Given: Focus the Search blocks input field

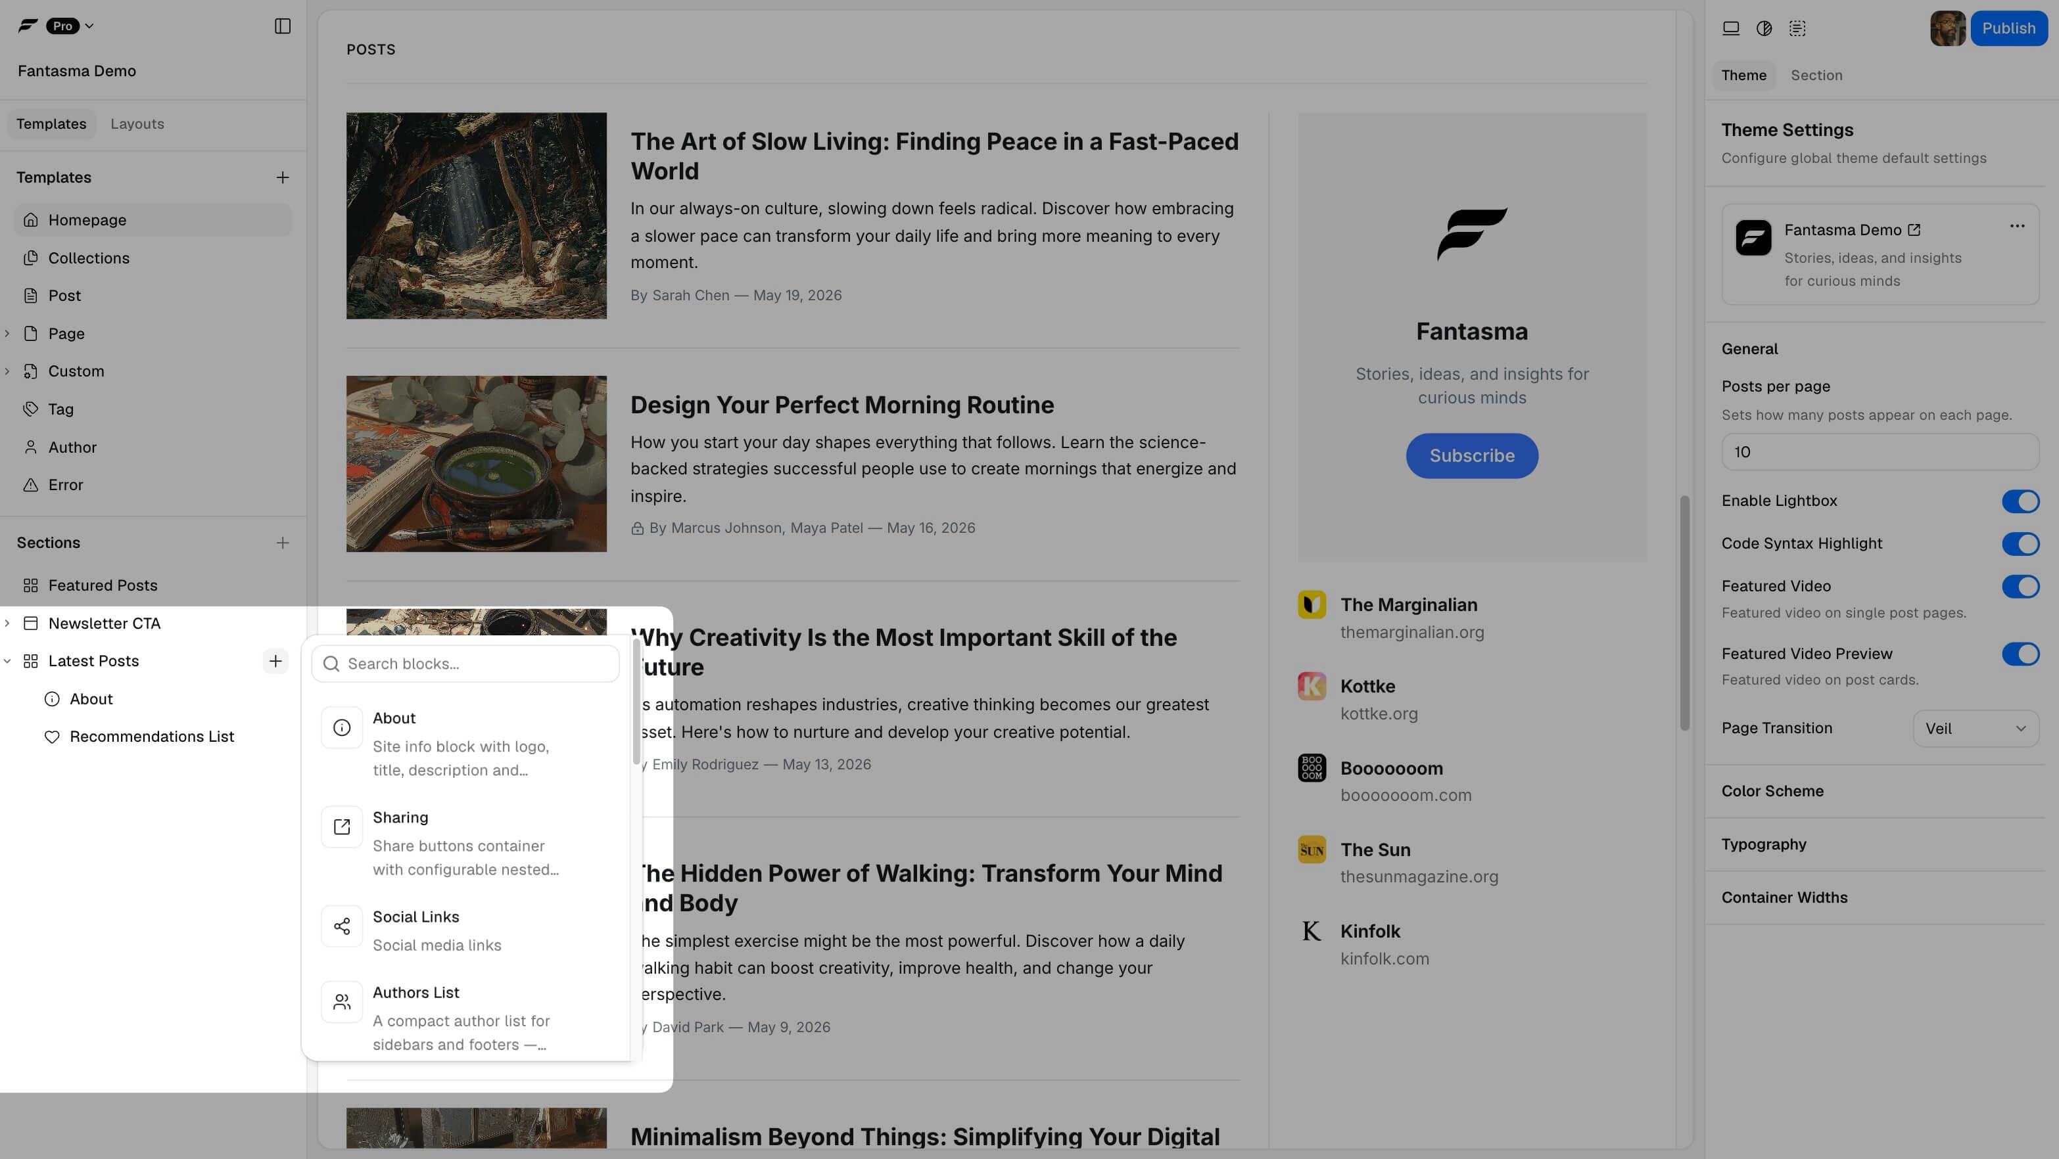Looking at the screenshot, I should pos(465,664).
